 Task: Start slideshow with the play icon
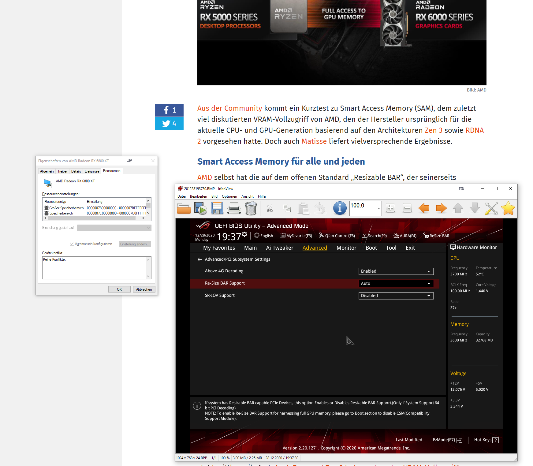[201, 208]
